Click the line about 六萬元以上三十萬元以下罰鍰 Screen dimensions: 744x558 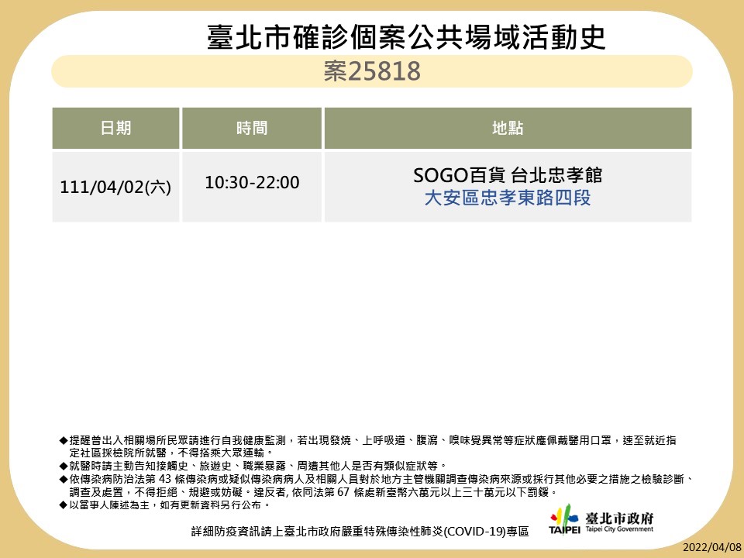[x=314, y=492]
